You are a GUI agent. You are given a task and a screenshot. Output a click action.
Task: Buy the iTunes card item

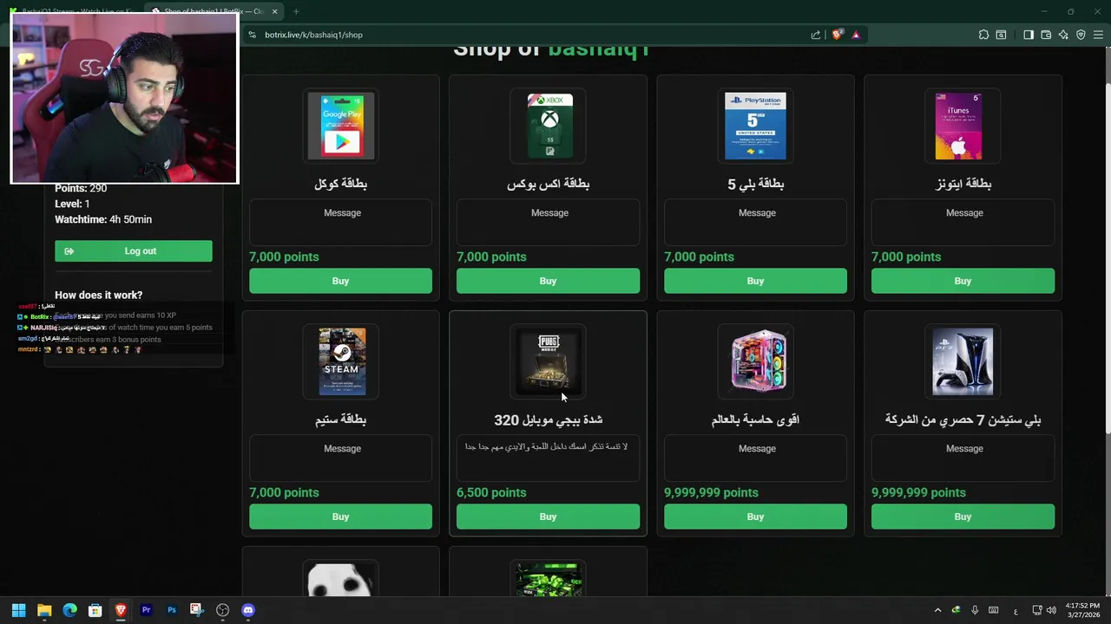963,281
